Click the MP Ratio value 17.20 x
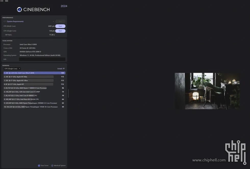This screenshot has height=169, width=250. click(x=52, y=35)
